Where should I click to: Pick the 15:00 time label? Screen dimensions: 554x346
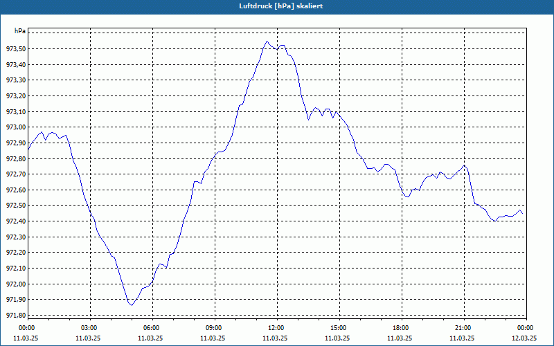point(338,328)
